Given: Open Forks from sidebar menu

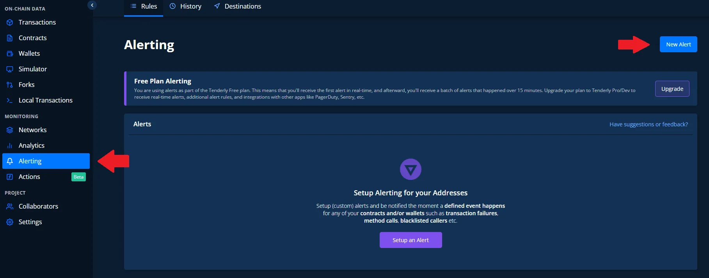Looking at the screenshot, I should pos(46,85).
